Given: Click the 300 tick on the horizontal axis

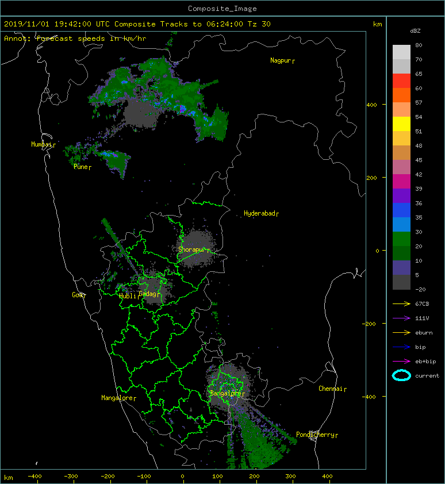Looking at the screenshot, I should coord(290,477).
